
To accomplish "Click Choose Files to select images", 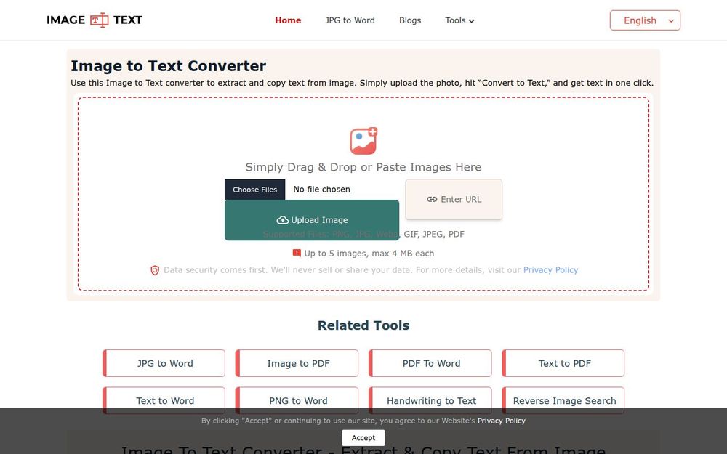I will click(x=254, y=189).
